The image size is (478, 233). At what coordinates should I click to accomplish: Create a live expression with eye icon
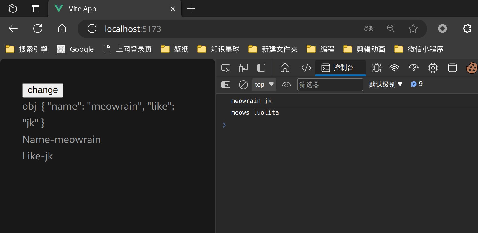pyautogui.click(x=286, y=85)
